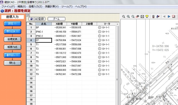Collapse the panel with << icon
Screen dimensions: 178x105
point(28,15)
